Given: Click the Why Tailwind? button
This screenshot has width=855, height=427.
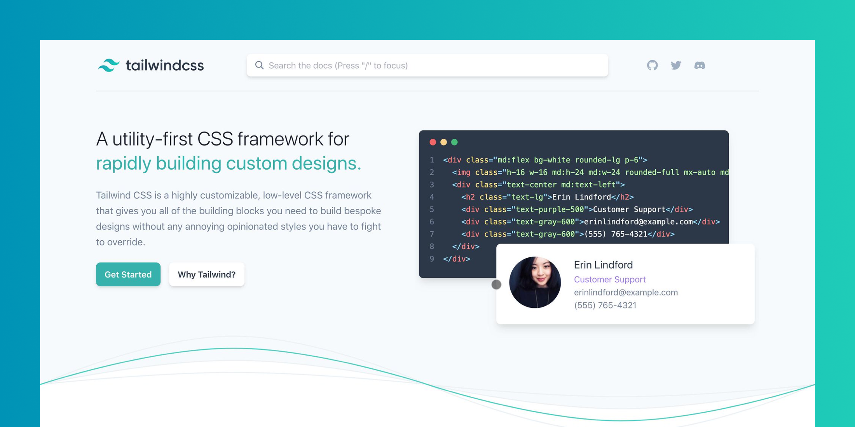Looking at the screenshot, I should [x=206, y=274].
